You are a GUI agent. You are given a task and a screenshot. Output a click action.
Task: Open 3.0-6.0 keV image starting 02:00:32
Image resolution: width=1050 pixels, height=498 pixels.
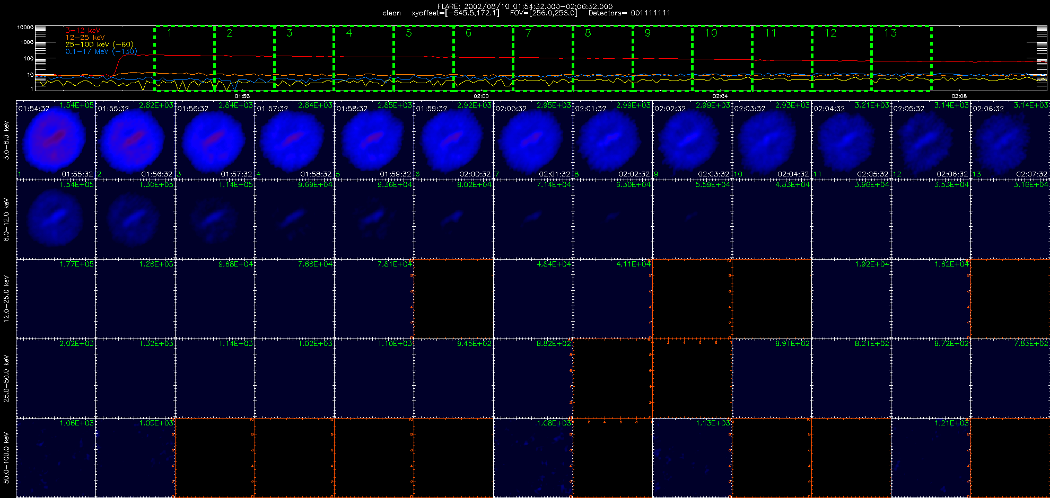coord(533,140)
